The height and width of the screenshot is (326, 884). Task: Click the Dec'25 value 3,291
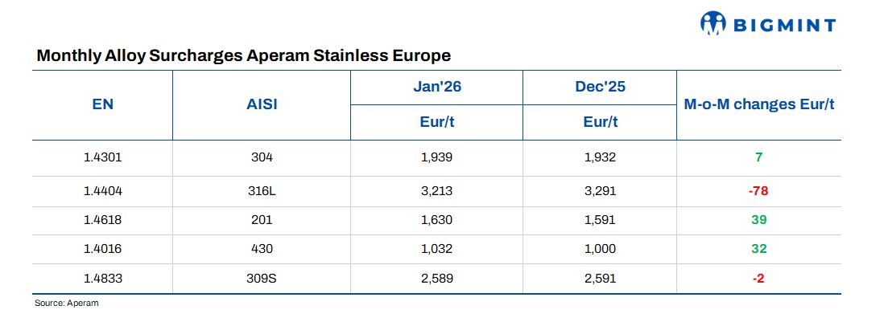click(x=600, y=191)
